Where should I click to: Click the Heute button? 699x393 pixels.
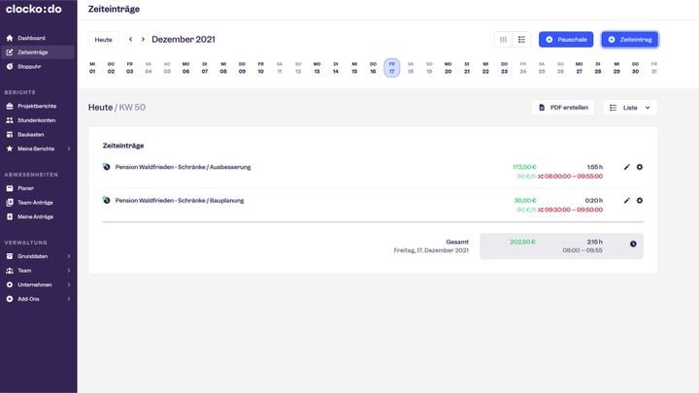[x=104, y=40]
